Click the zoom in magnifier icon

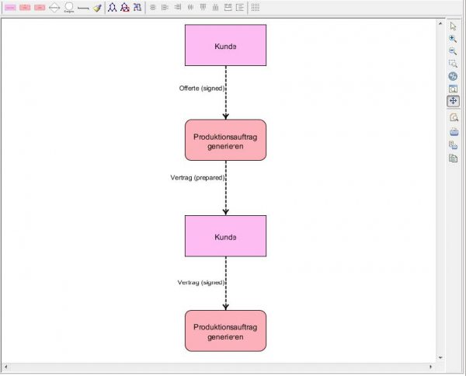[453, 39]
